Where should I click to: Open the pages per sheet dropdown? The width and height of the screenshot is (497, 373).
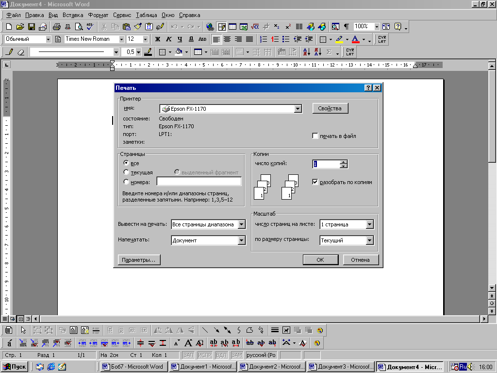[x=369, y=224]
